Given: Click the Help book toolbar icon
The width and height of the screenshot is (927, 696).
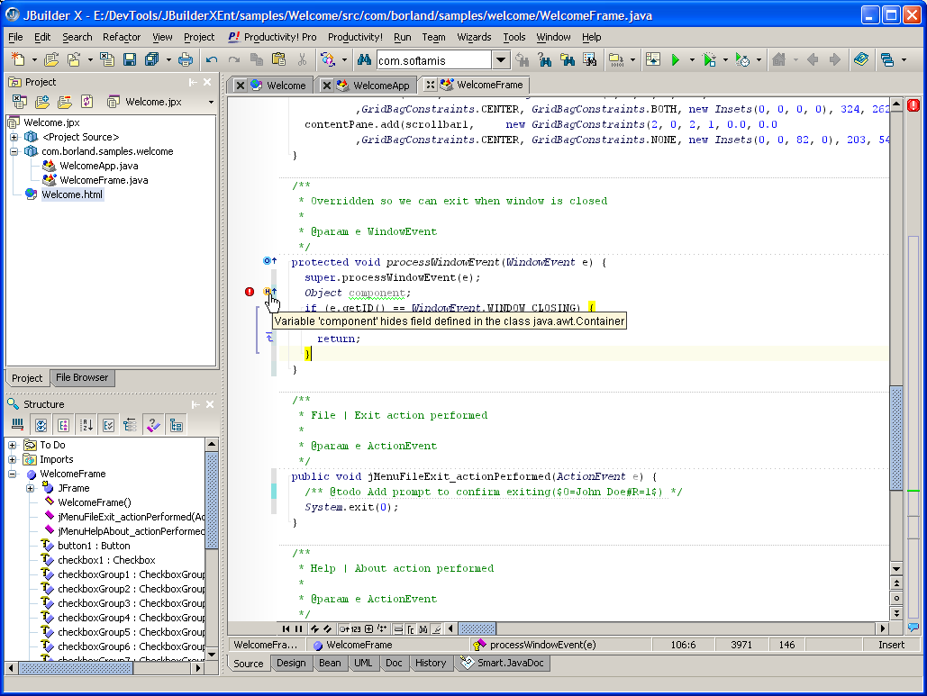Looking at the screenshot, I should [861, 59].
